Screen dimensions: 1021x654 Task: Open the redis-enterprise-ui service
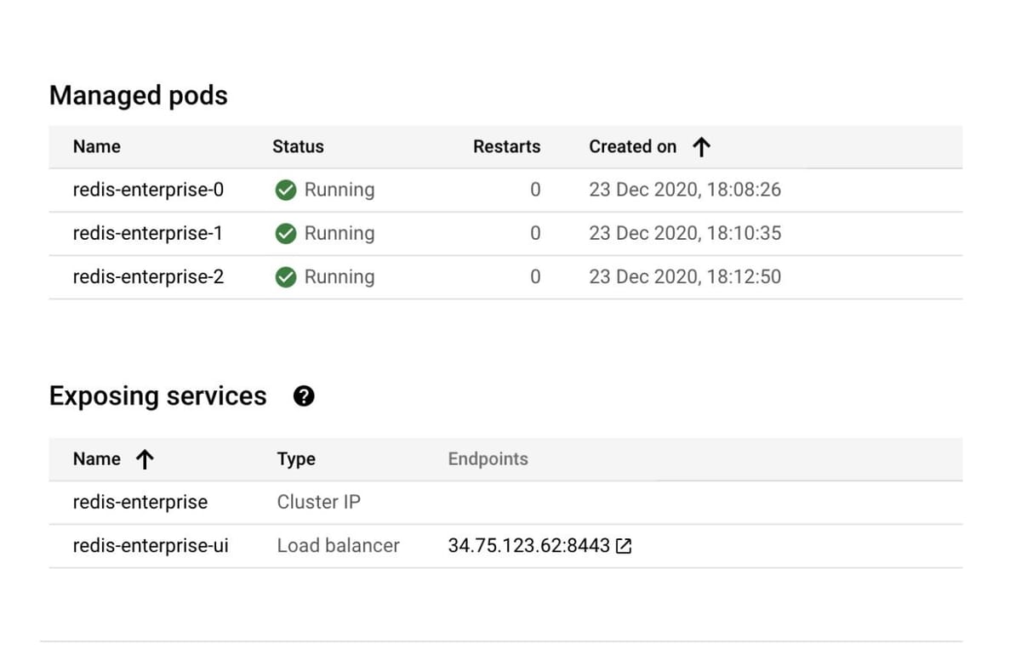coord(150,546)
